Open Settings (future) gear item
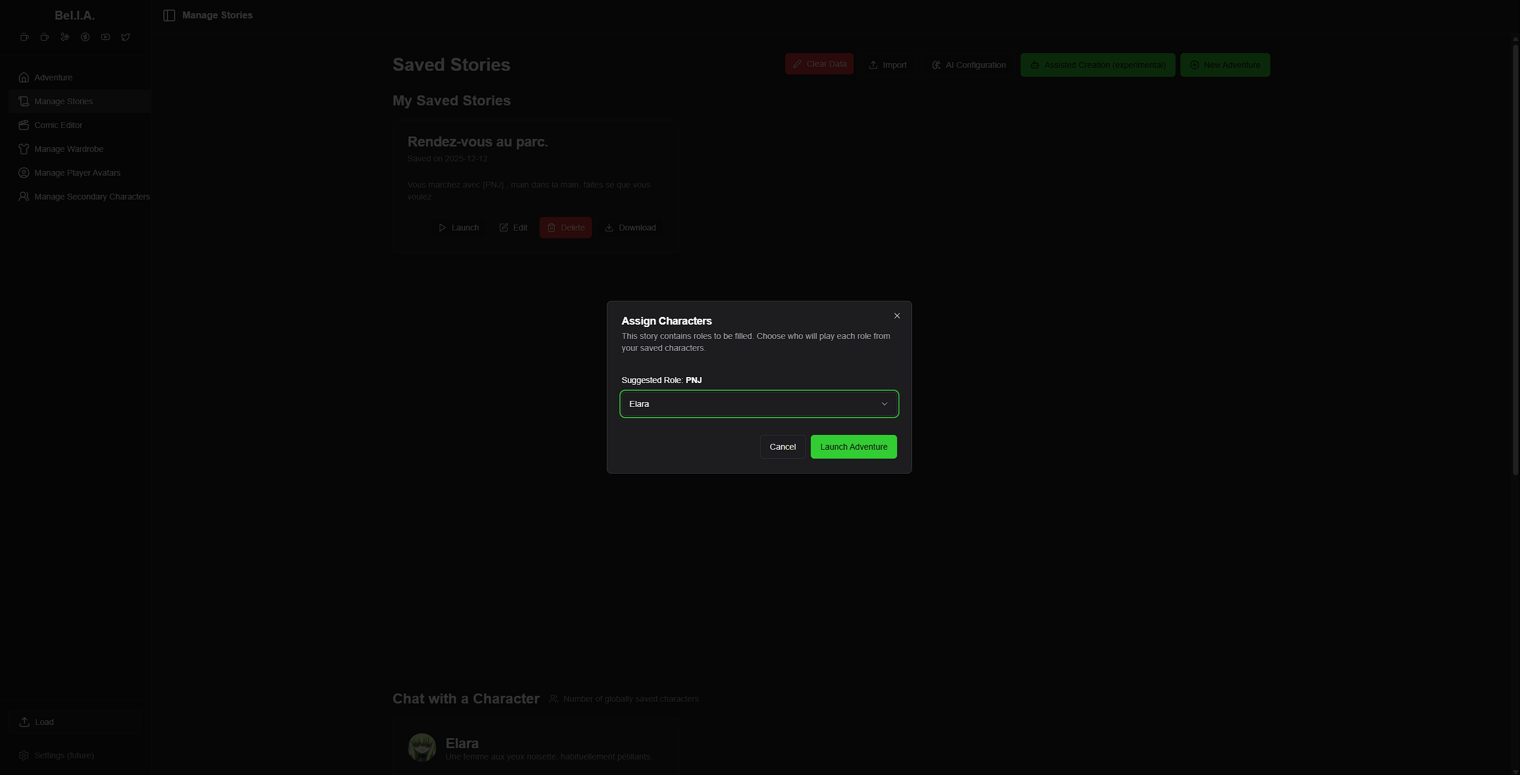Viewport: 1520px width, 775px height. coord(64,755)
